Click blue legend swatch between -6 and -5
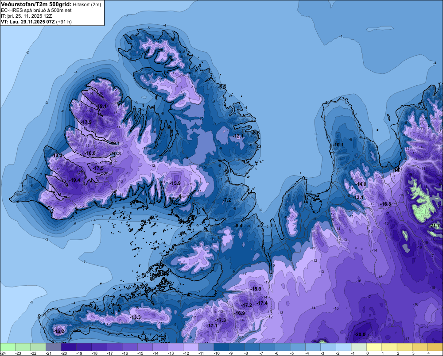443x356 pixels. 283,347
